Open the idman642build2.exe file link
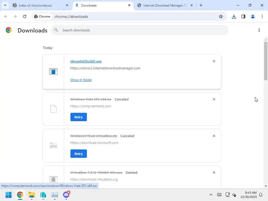 [86, 61]
